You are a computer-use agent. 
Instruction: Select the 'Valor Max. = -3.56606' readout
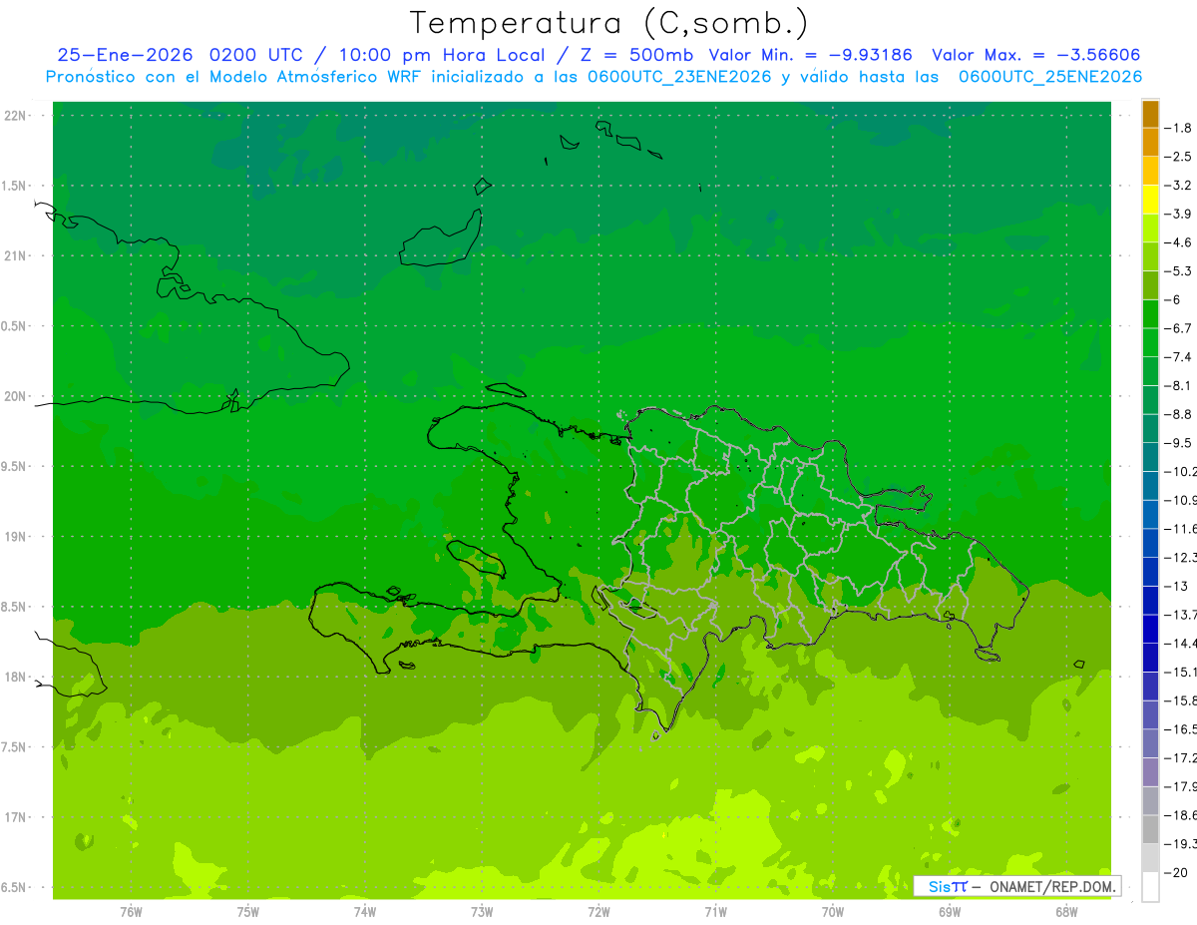[1035, 55]
